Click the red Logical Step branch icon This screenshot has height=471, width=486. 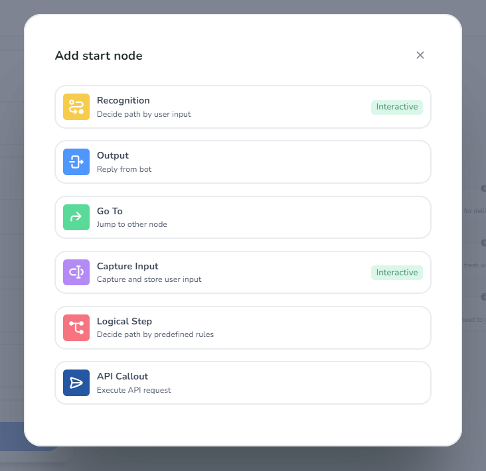76,327
